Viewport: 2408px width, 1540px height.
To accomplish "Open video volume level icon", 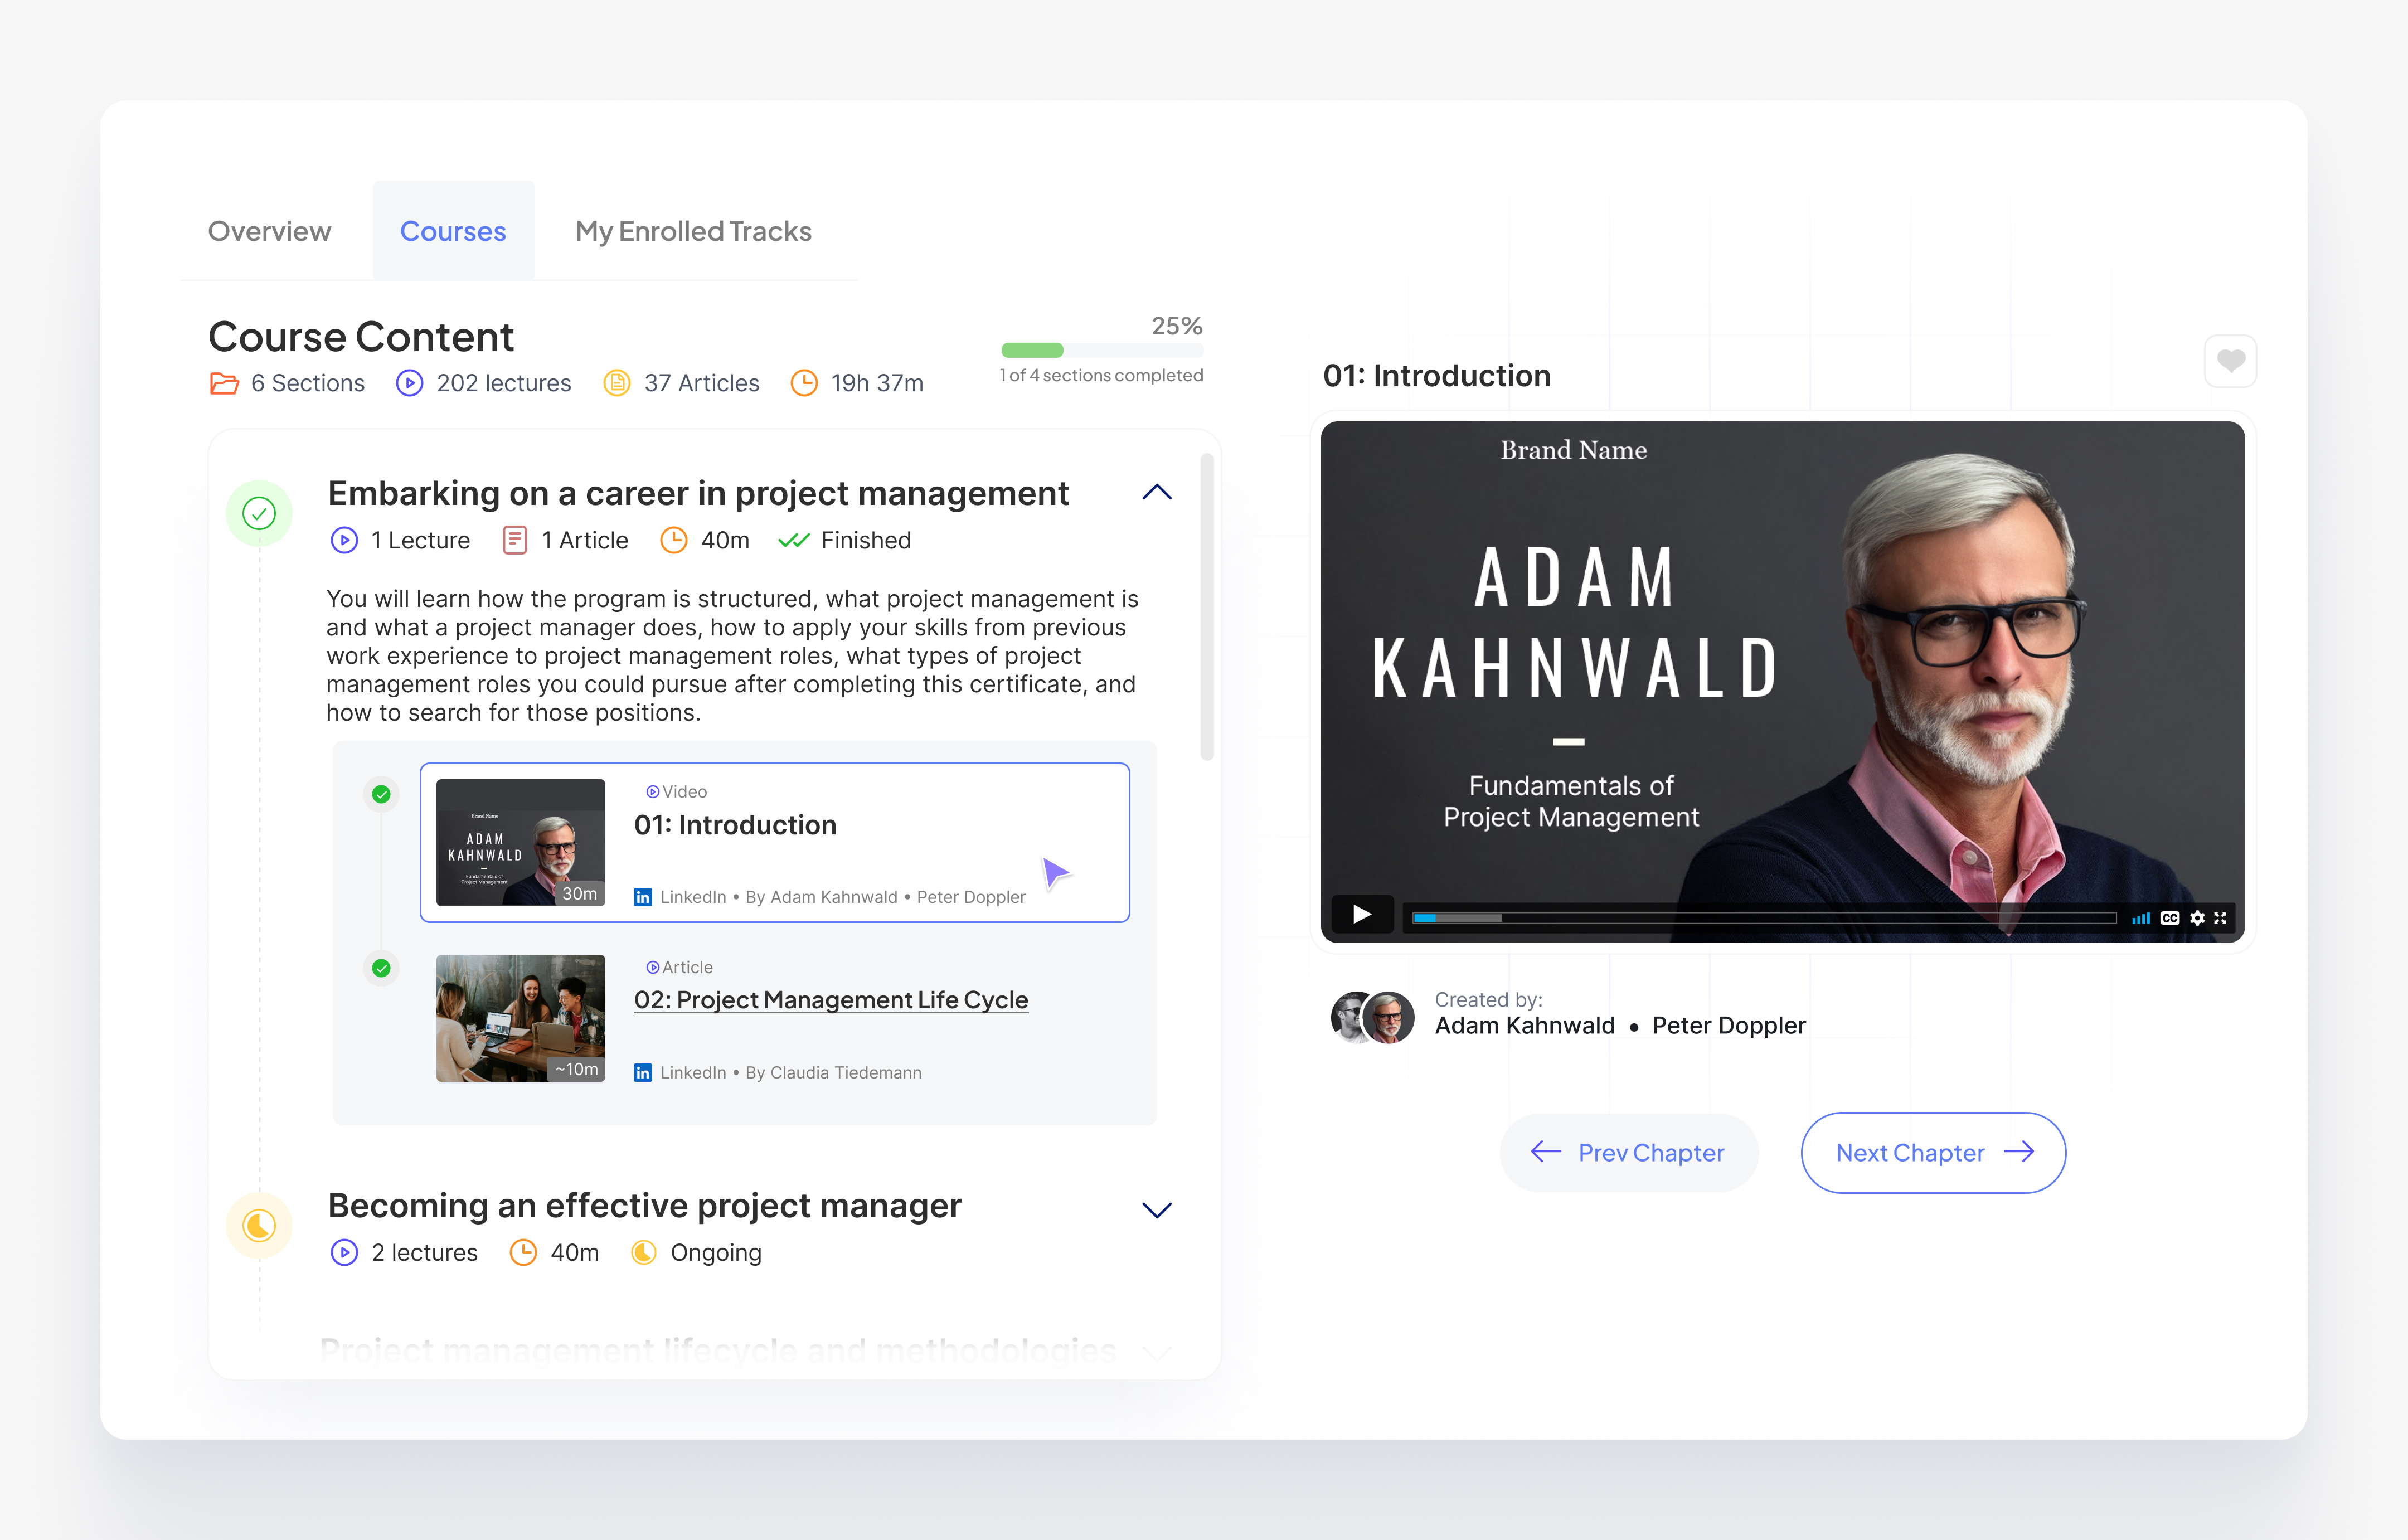I will pyautogui.click(x=2141, y=918).
